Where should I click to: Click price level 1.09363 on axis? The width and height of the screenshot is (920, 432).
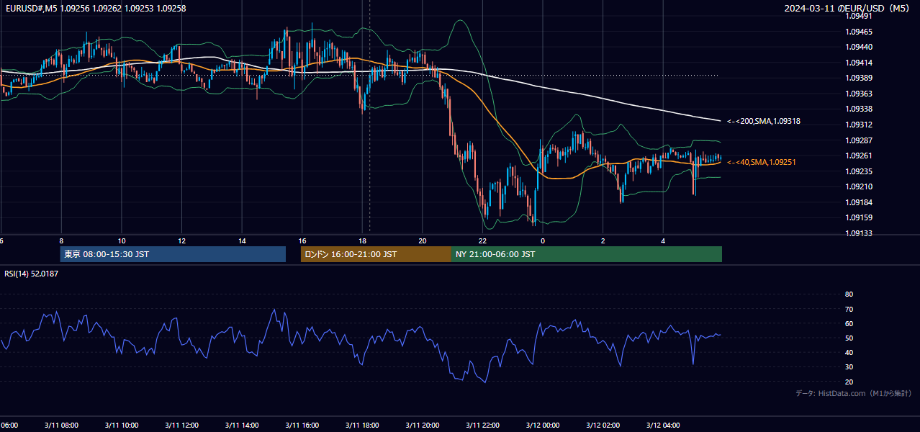[x=859, y=94]
